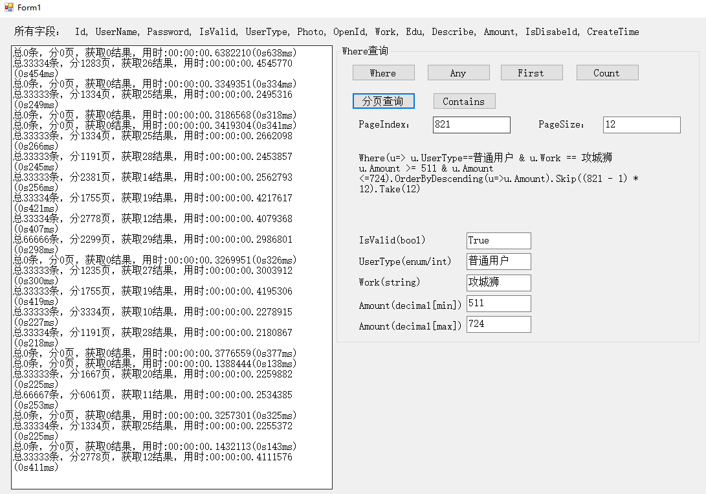The width and height of the screenshot is (706, 494).
Task: Click the Amount min field showing 511
Action: tap(498, 304)
